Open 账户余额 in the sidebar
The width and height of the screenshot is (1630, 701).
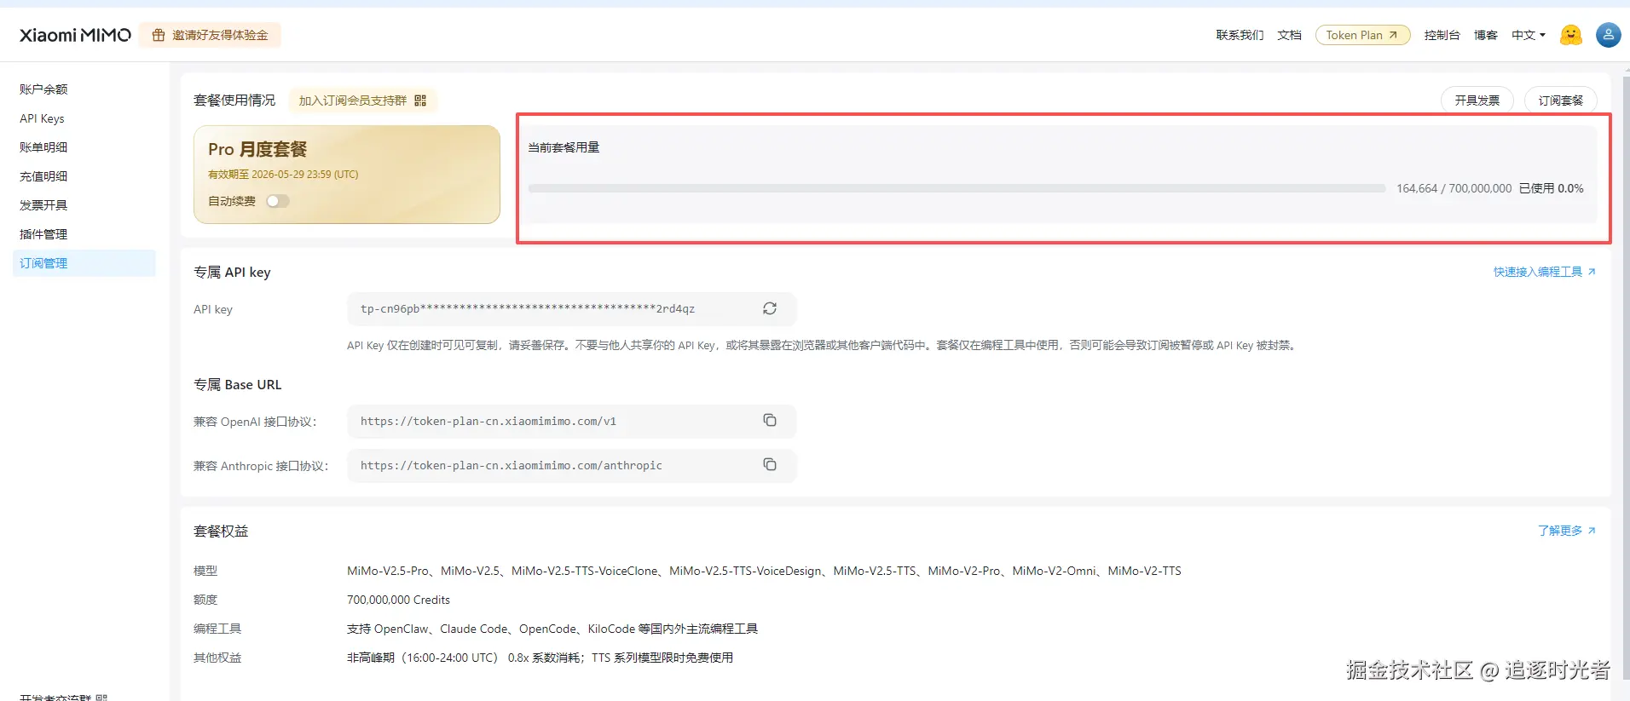click(x=43, y=89)
